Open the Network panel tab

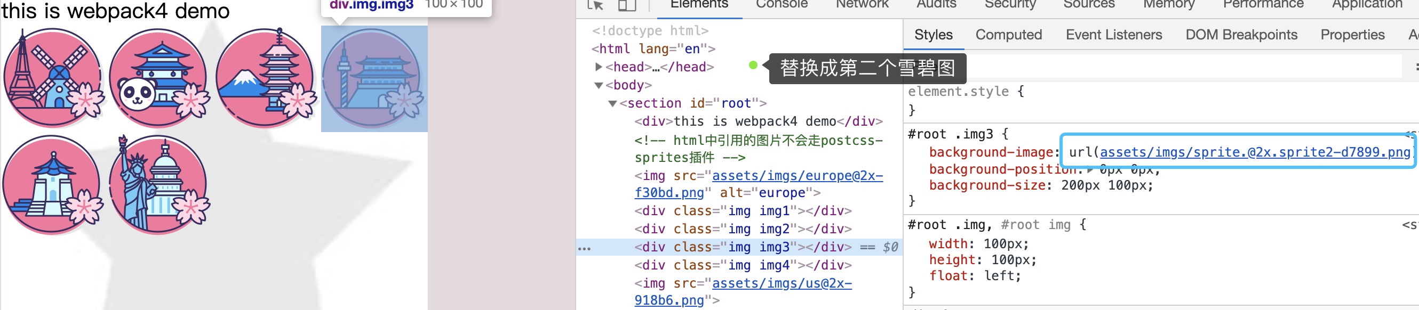point(862,4)
